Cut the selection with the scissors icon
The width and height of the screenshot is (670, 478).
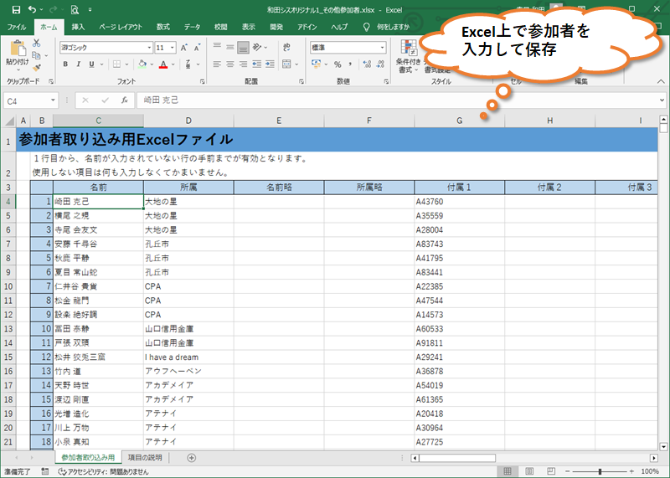(x=36, y=44)
